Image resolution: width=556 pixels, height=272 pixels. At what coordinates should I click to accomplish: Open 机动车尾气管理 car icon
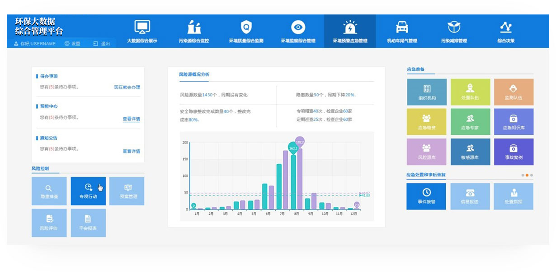[402, 27]
